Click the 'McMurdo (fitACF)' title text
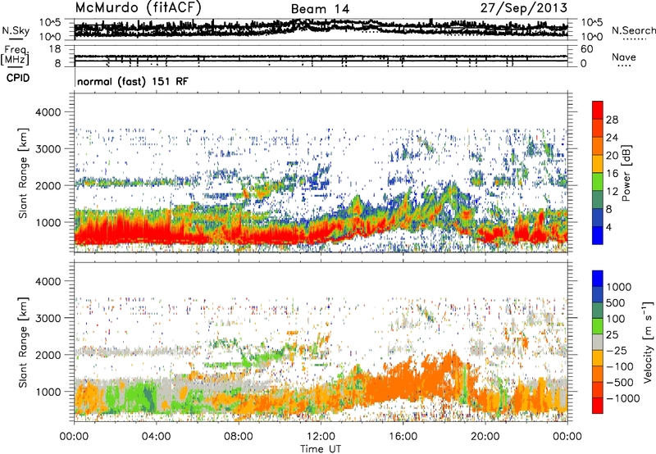 pos(139,8)
